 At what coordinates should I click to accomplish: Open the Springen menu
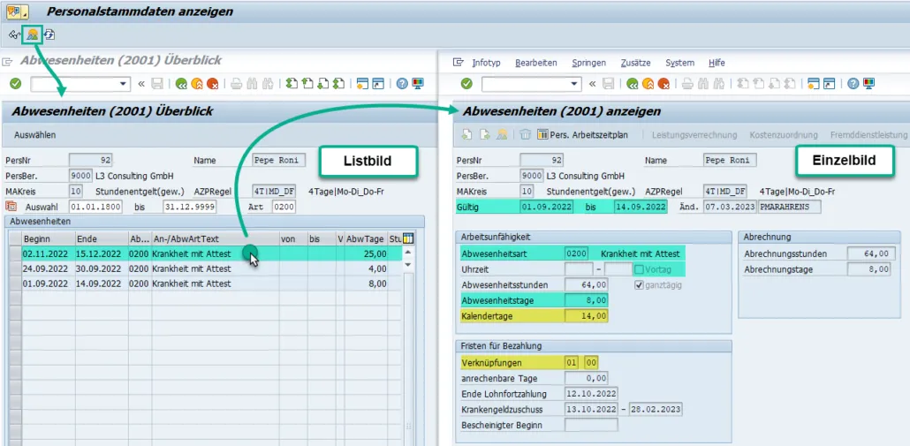click(x=588, y=63)
